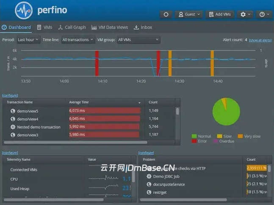
Task: Click the CPU sparkline graph
Action: point(103,178)
